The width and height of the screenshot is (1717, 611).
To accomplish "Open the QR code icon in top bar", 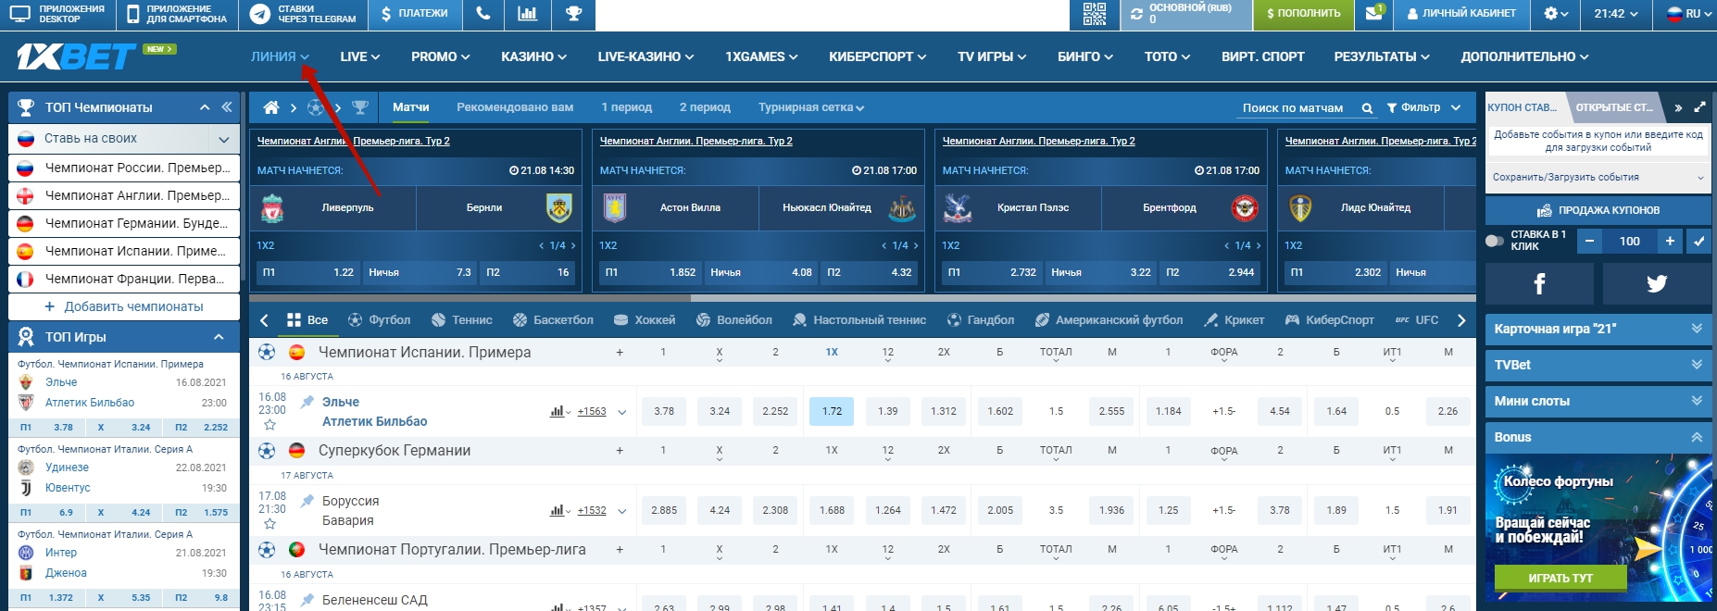I will (1094, 14).
